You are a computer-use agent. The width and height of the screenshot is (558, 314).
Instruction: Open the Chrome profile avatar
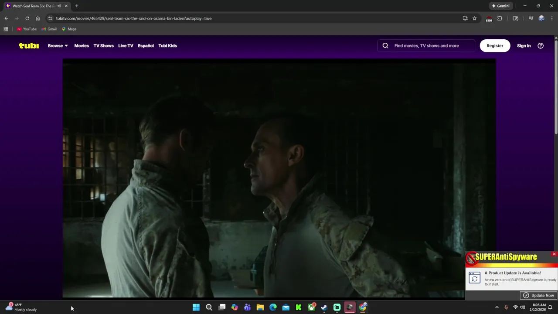click(541, 18)
